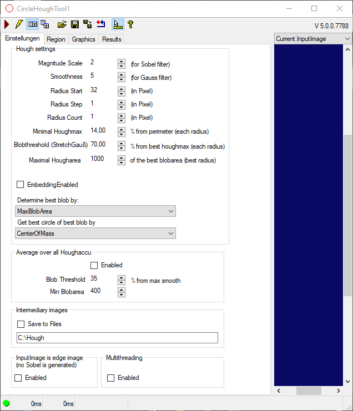Image resolution: width=353 pixels, height=411 pixels.
Task: Click the open folder icon in toolbar
Action: (x=62, y=24)
